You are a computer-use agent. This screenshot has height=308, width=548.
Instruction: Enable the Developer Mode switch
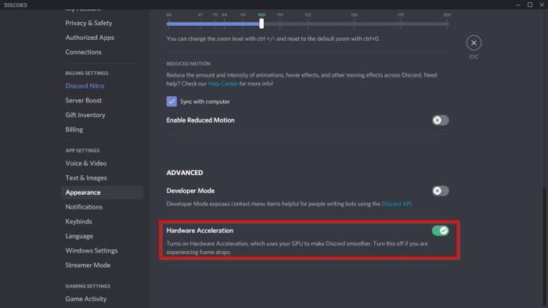(x=440, y=191)
